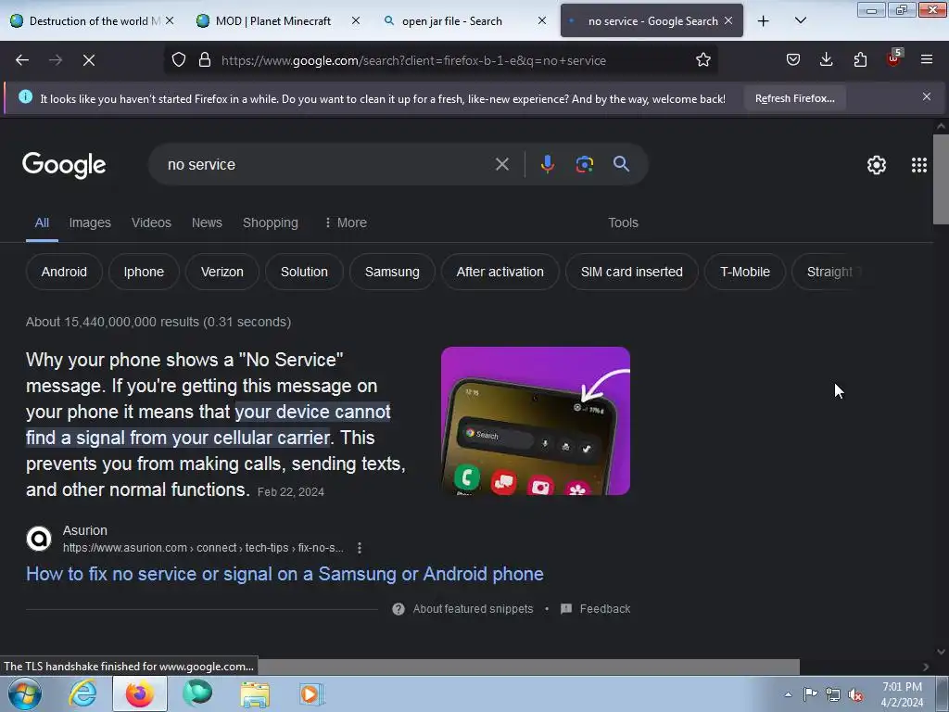Click the horizontal scrollbar thumb

(x=529, y=667)
